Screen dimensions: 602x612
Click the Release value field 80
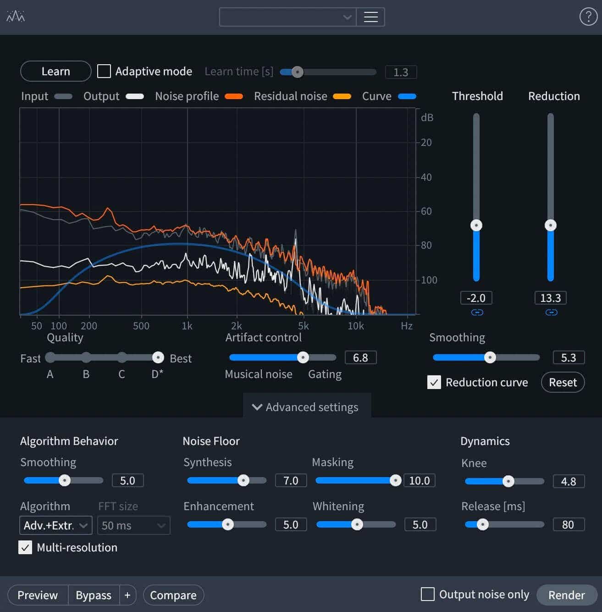pos(569,524)
